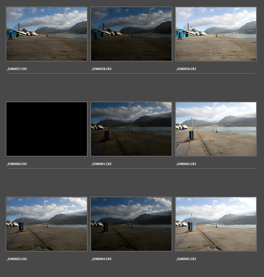Select the _E2M0065.CR2 image thumbnail
The height and width of the screenshot is (277, 264).
[x=216, y=224]
